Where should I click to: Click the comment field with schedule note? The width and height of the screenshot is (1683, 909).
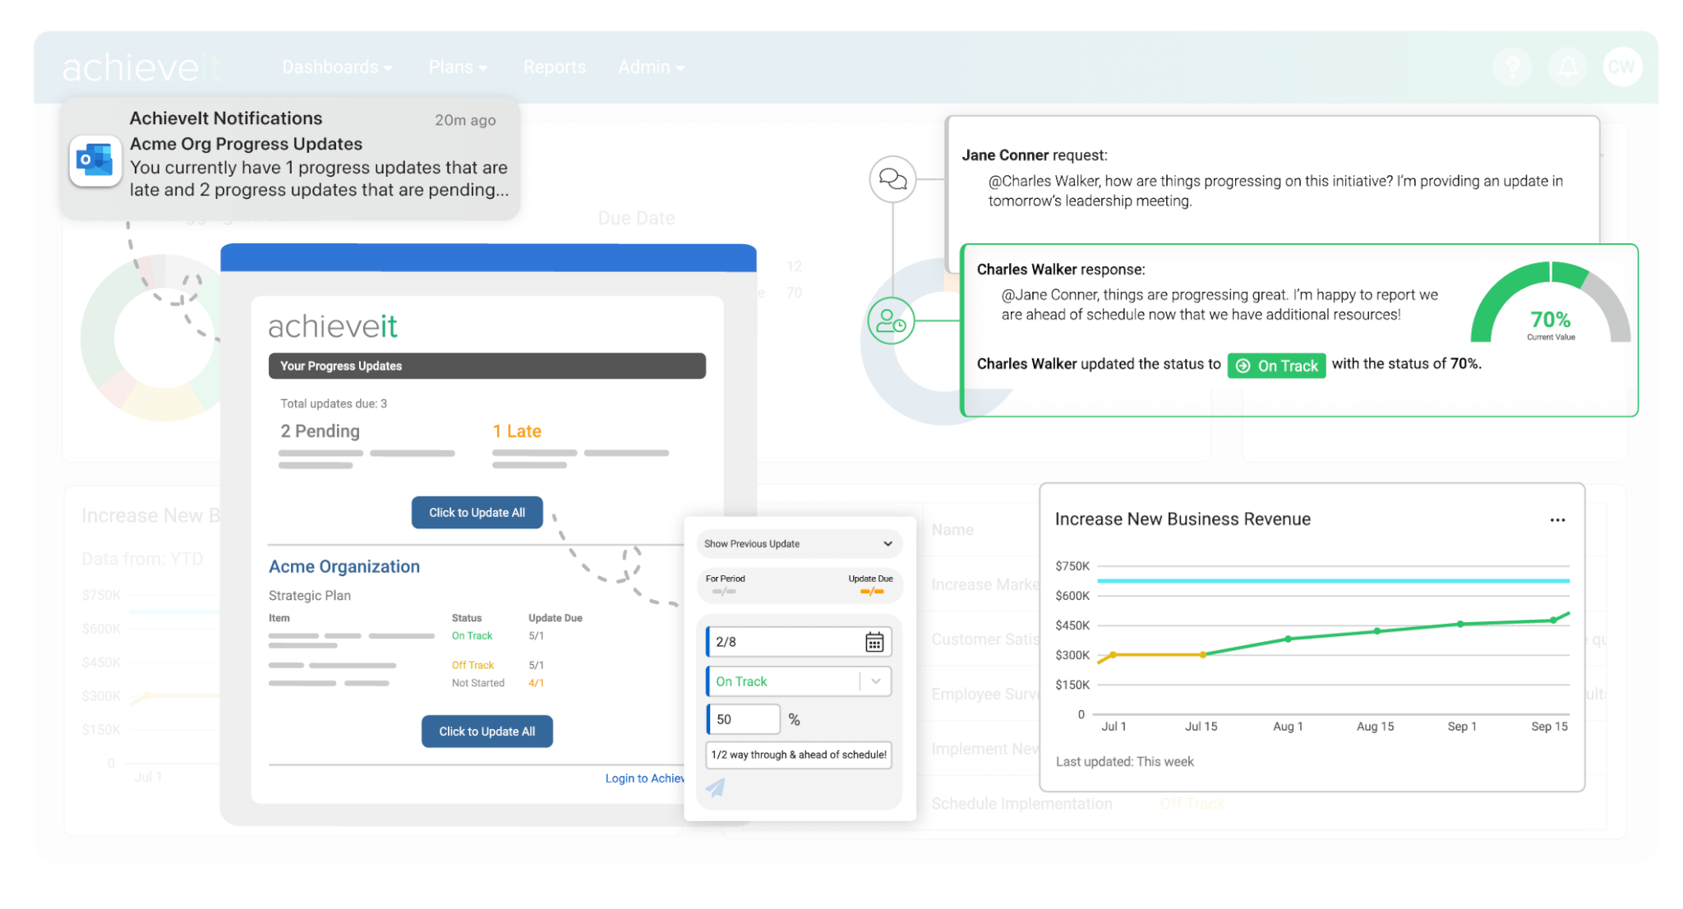coord(799,754)
